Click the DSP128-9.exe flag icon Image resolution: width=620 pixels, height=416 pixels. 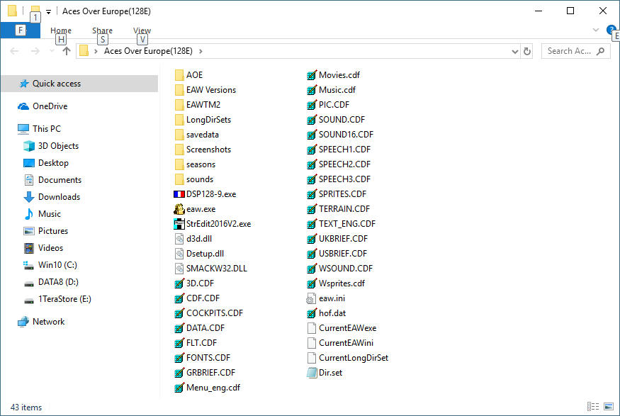179,194
